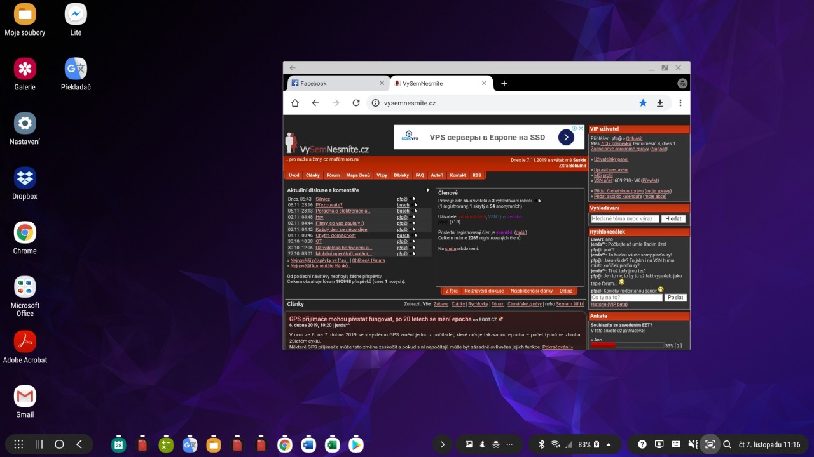The image size is (814, 457).
Task: Expand the taskbar overflow chevron
Action: tap(443, 444)
